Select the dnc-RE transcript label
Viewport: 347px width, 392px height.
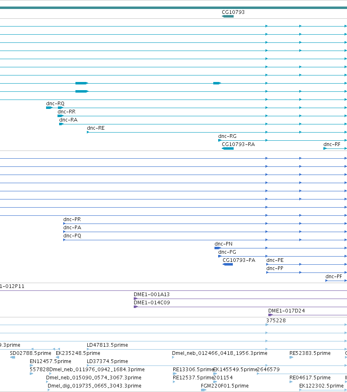[x=96, y=128]
